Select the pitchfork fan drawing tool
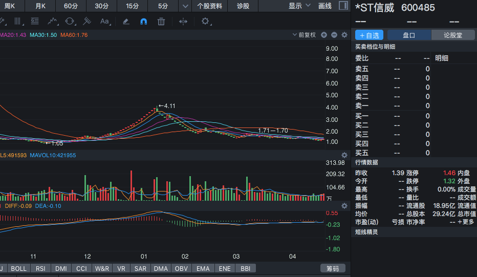Viewport: 477px width, 277px height. click(87, 22)
